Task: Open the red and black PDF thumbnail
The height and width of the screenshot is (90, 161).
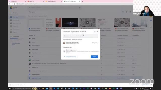Action: click(53, 22)
